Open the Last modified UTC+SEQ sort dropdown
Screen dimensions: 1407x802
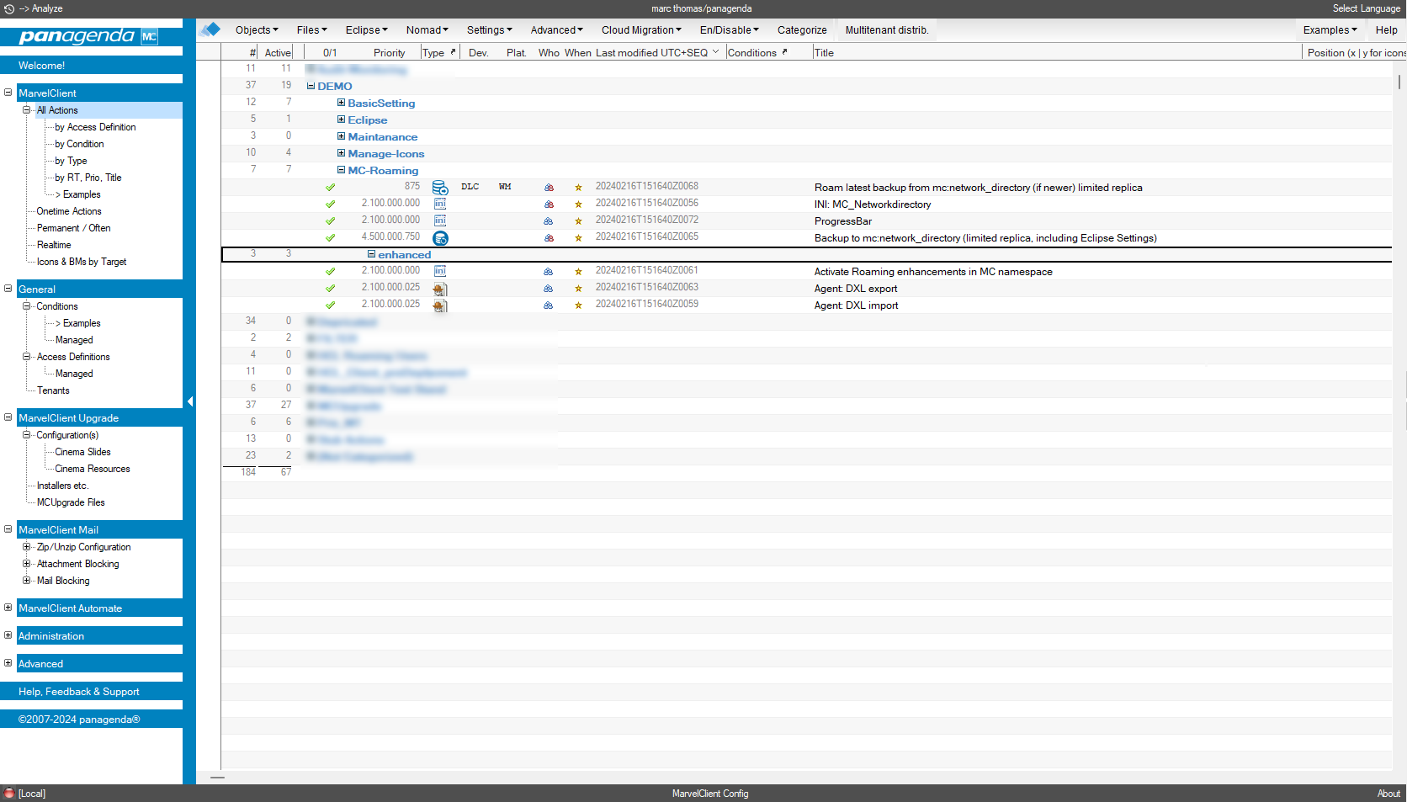(716, 52)
